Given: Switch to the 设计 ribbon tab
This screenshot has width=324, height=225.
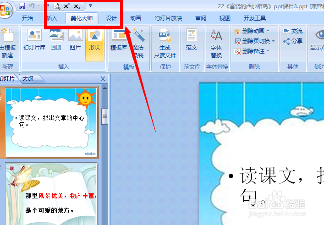Looking at the screenshot, I should [111, 18].
